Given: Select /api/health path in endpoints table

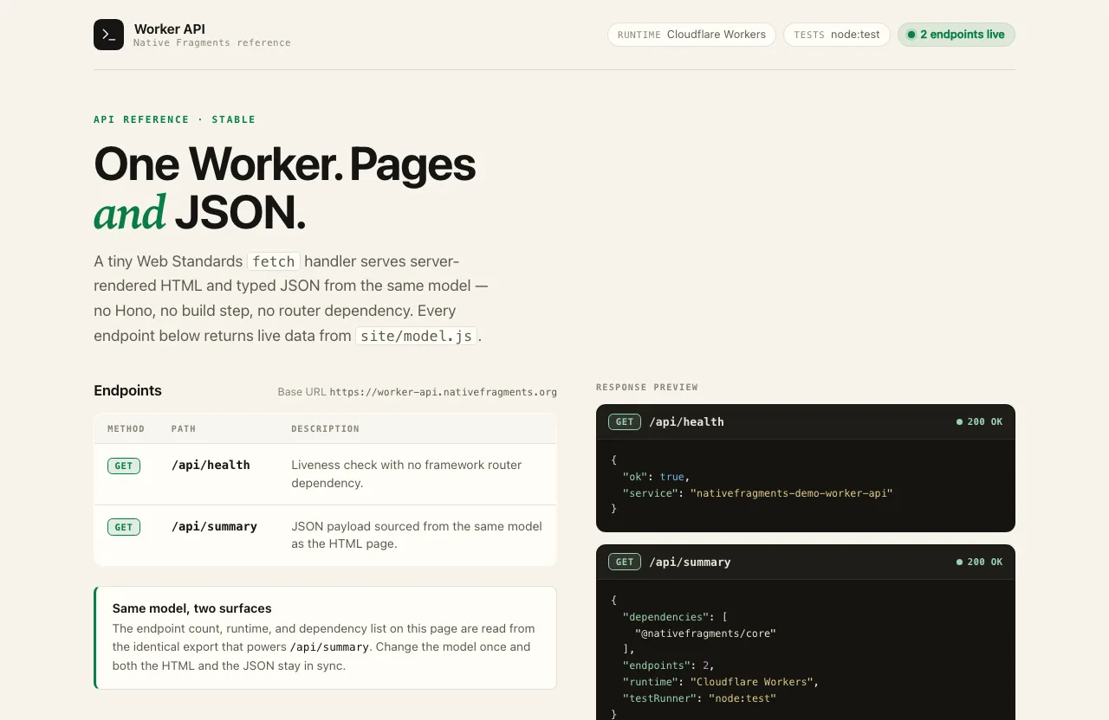Looking at the screenshot, I should point(211,465).
